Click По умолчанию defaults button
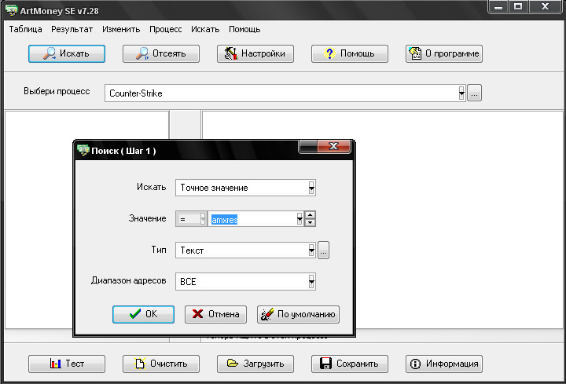Viewport: 566px width, 384px height. pos(298,314)
